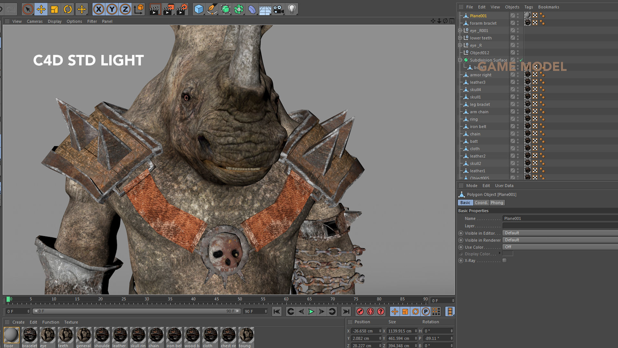The image size is (618, 348).
Task: Add a light object
Action: click(x=292, y=9)
